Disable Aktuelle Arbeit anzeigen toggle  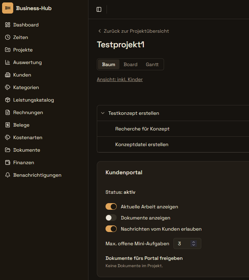111,207
